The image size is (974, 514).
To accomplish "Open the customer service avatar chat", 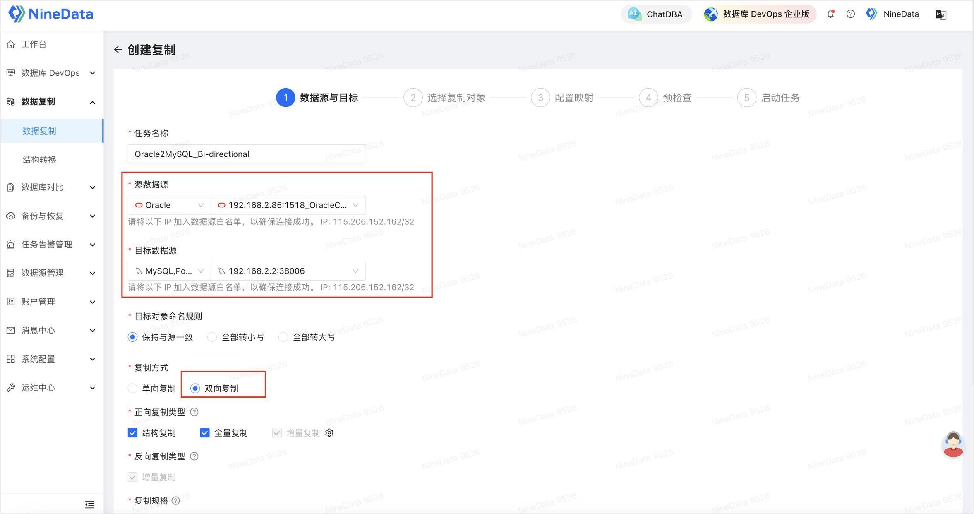I will (953, 444).
